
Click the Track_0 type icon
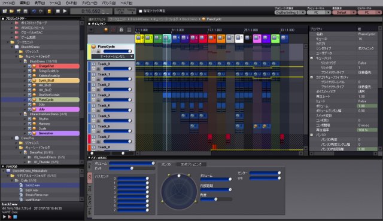tap(94, 64)
